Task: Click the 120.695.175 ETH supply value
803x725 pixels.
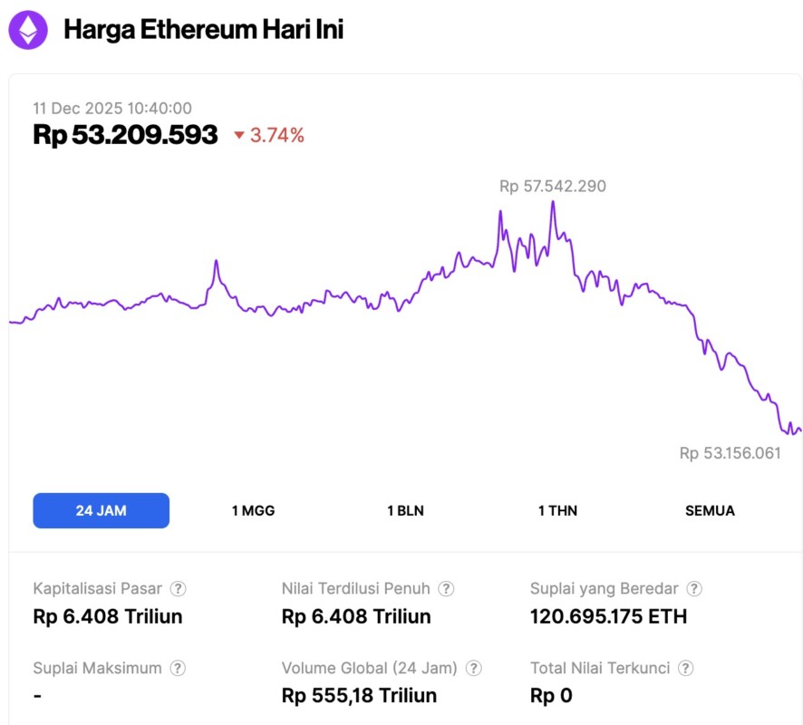Action: pyautogui.click(x=608, y=616)
